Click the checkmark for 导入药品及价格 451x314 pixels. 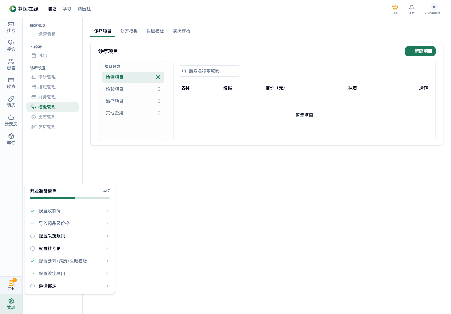click(x=33, y=223)
